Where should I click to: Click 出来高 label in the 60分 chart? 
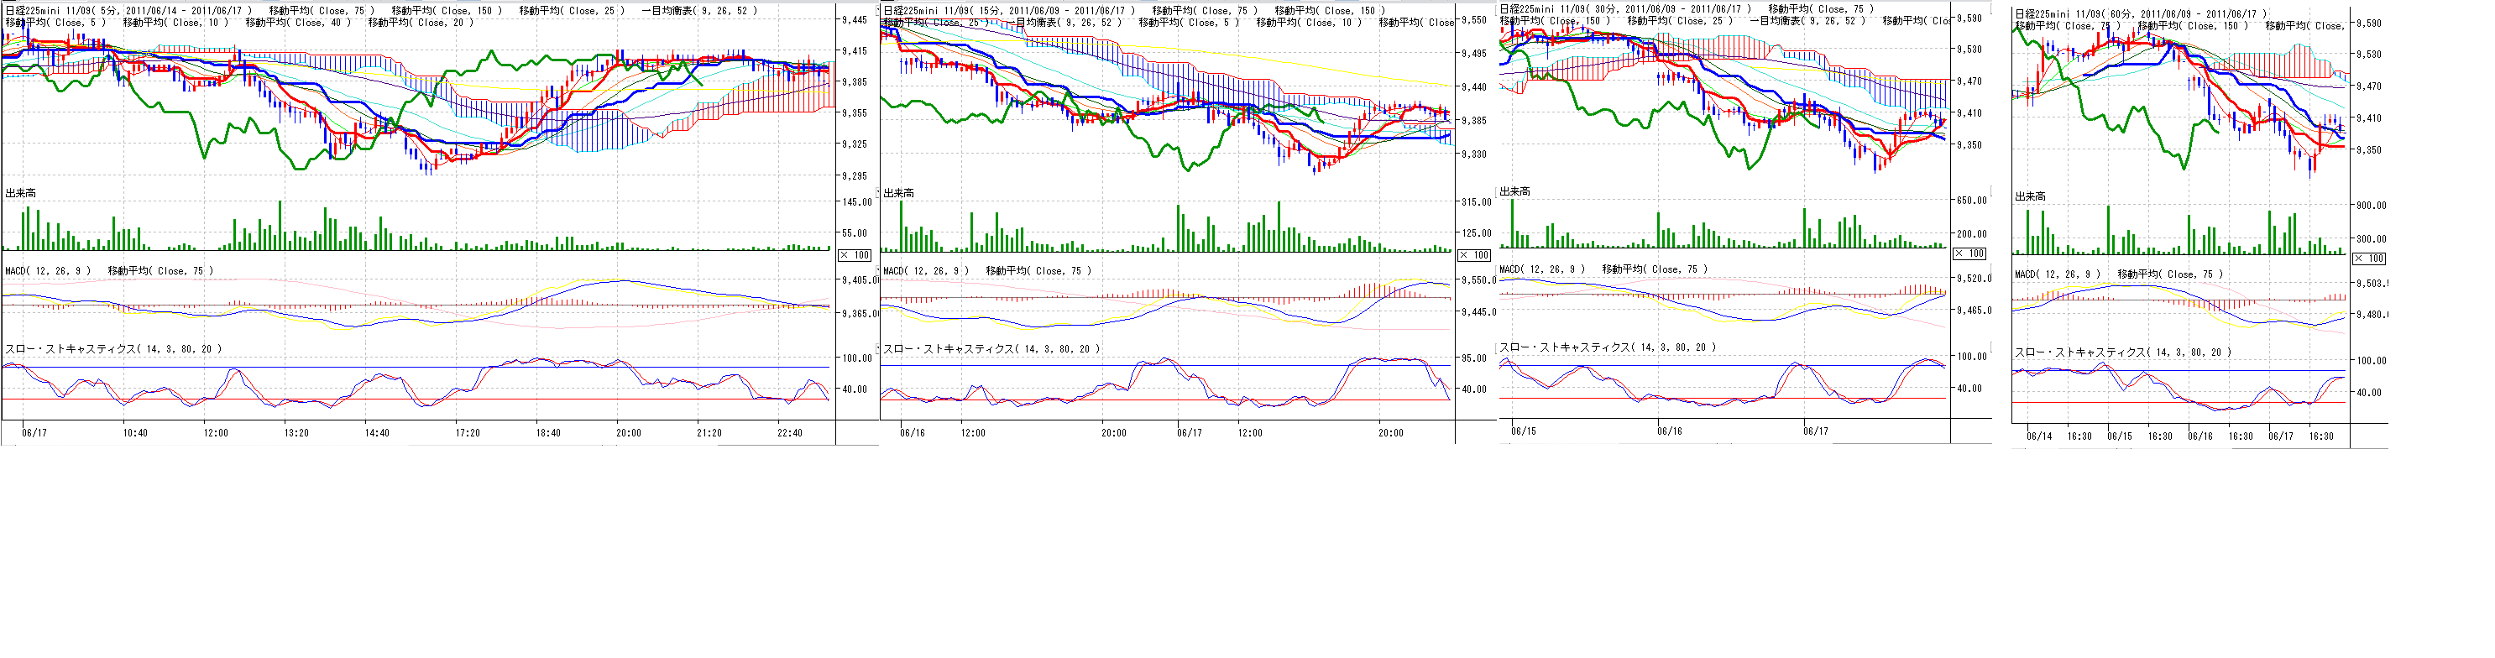tap(2030, 196)
